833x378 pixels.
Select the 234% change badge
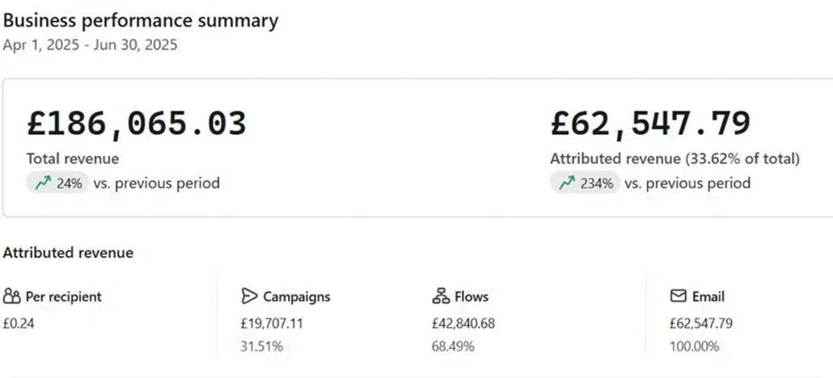tap(585, 183)
